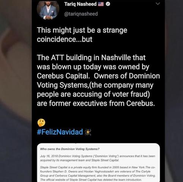Open the @tariqnasheed handle link

click(x=81, y=14)
